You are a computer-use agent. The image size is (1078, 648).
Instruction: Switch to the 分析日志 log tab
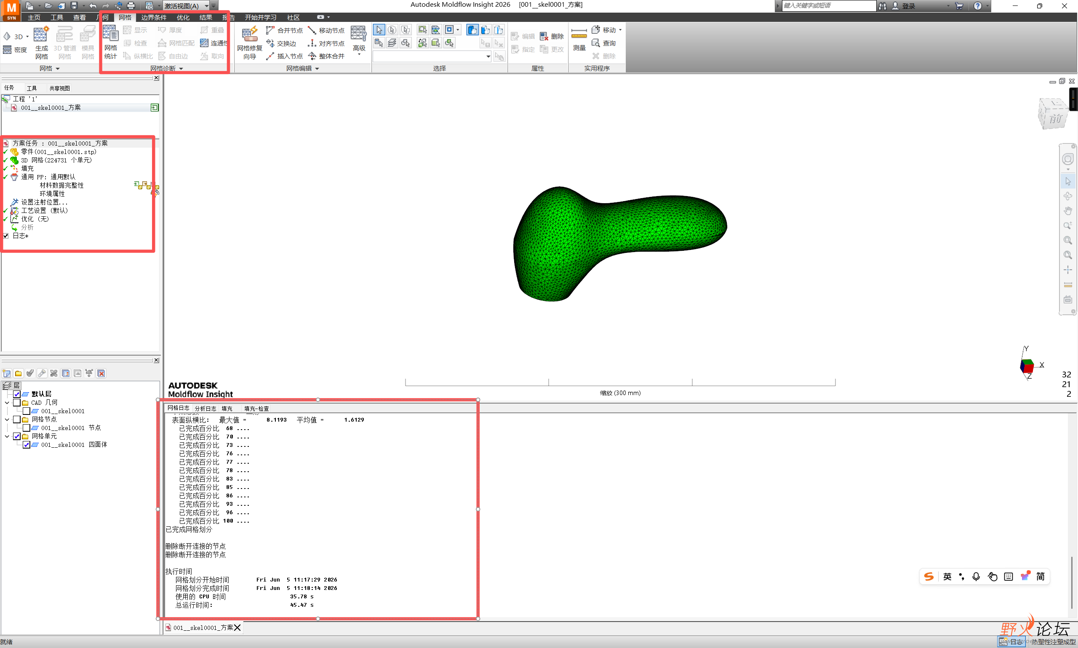pos(205,409)
